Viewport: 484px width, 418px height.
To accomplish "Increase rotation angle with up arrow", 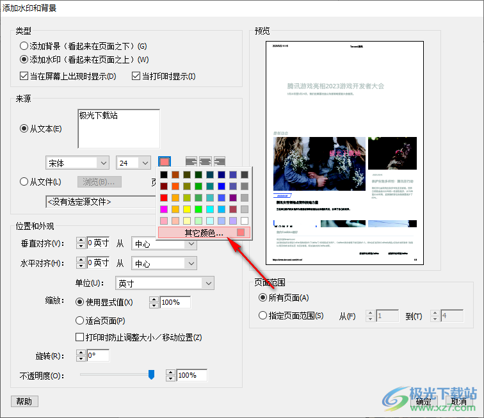I will (x=81, y=353).
